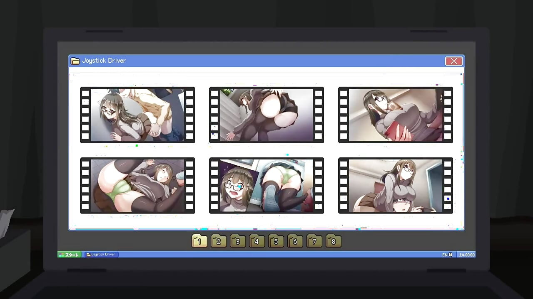Click the Joystick Driver window title text
533x299 pixels.
coord(104,61)
